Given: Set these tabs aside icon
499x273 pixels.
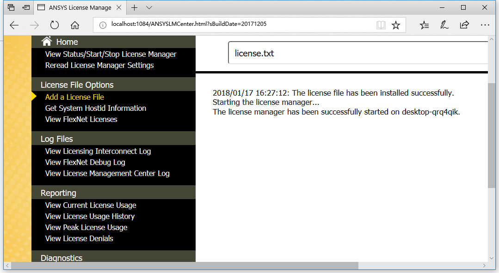Looking at the screenshot, I should pos(26,7).
